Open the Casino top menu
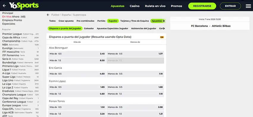Image resolution: width=253 pixels, height=117 pixels. coord(135,6)
